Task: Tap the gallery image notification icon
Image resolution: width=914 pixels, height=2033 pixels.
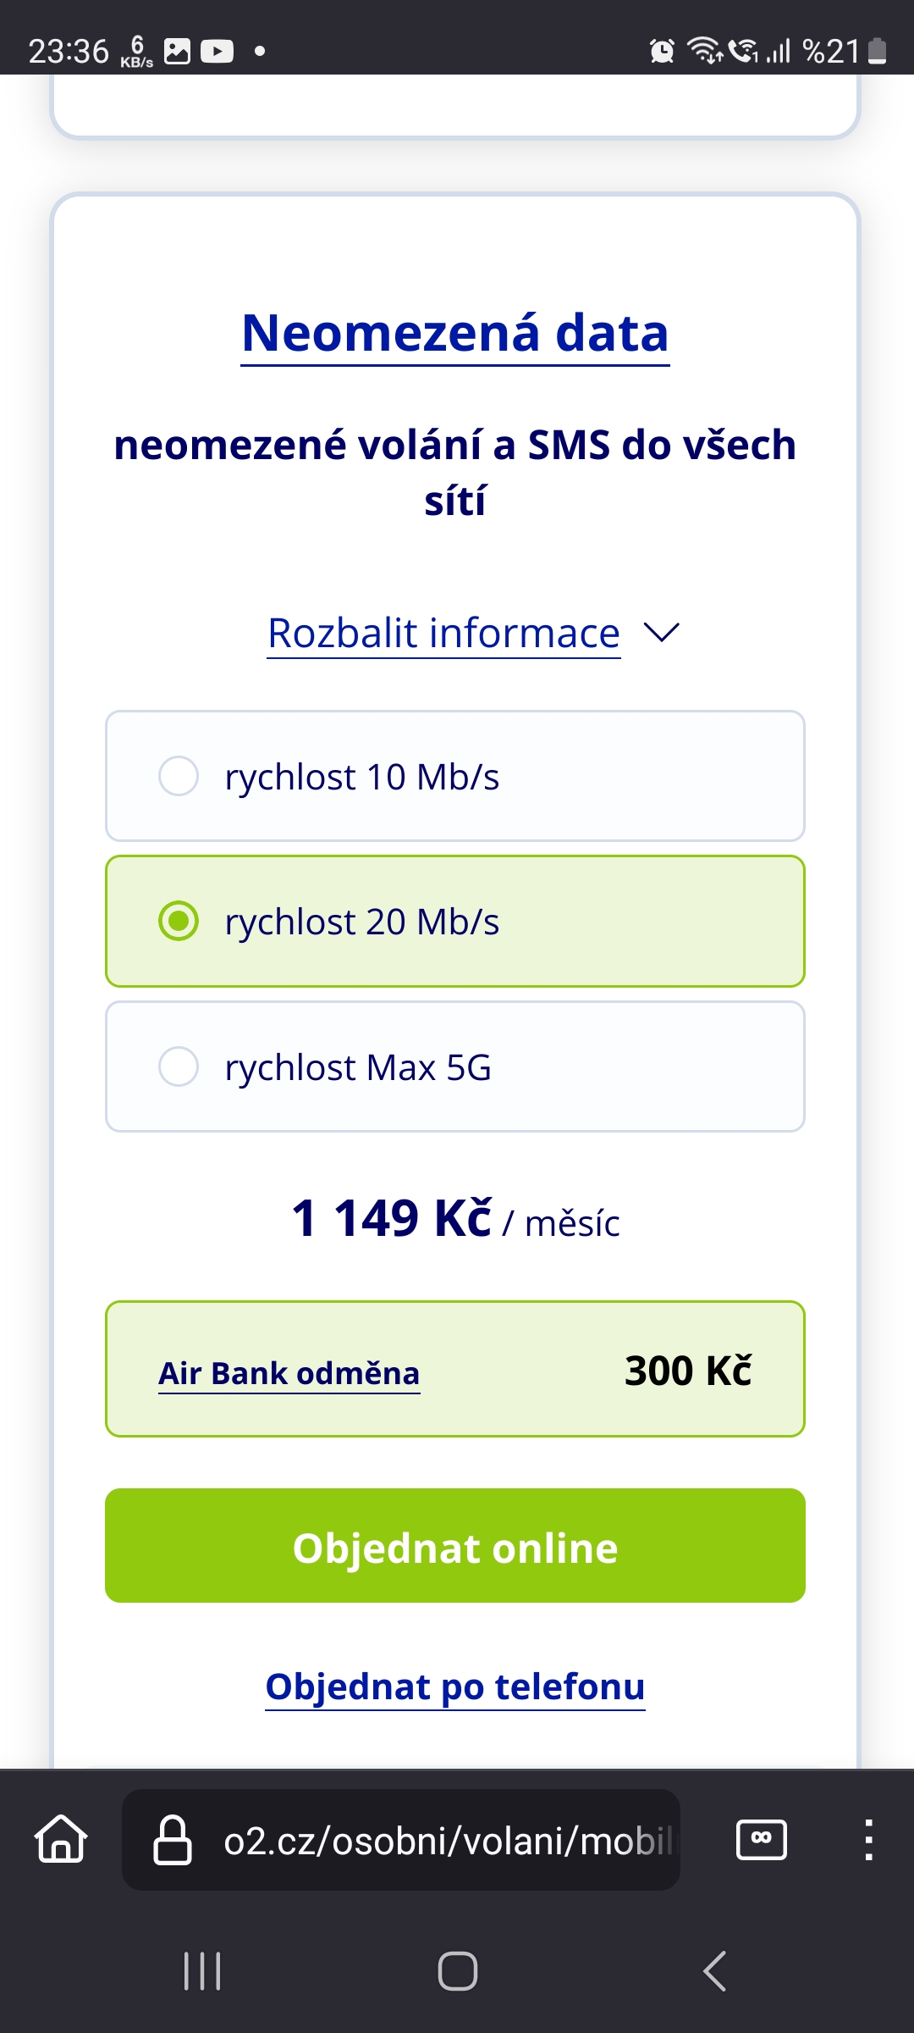Action: pyautogui.click(x=177, y=52)
